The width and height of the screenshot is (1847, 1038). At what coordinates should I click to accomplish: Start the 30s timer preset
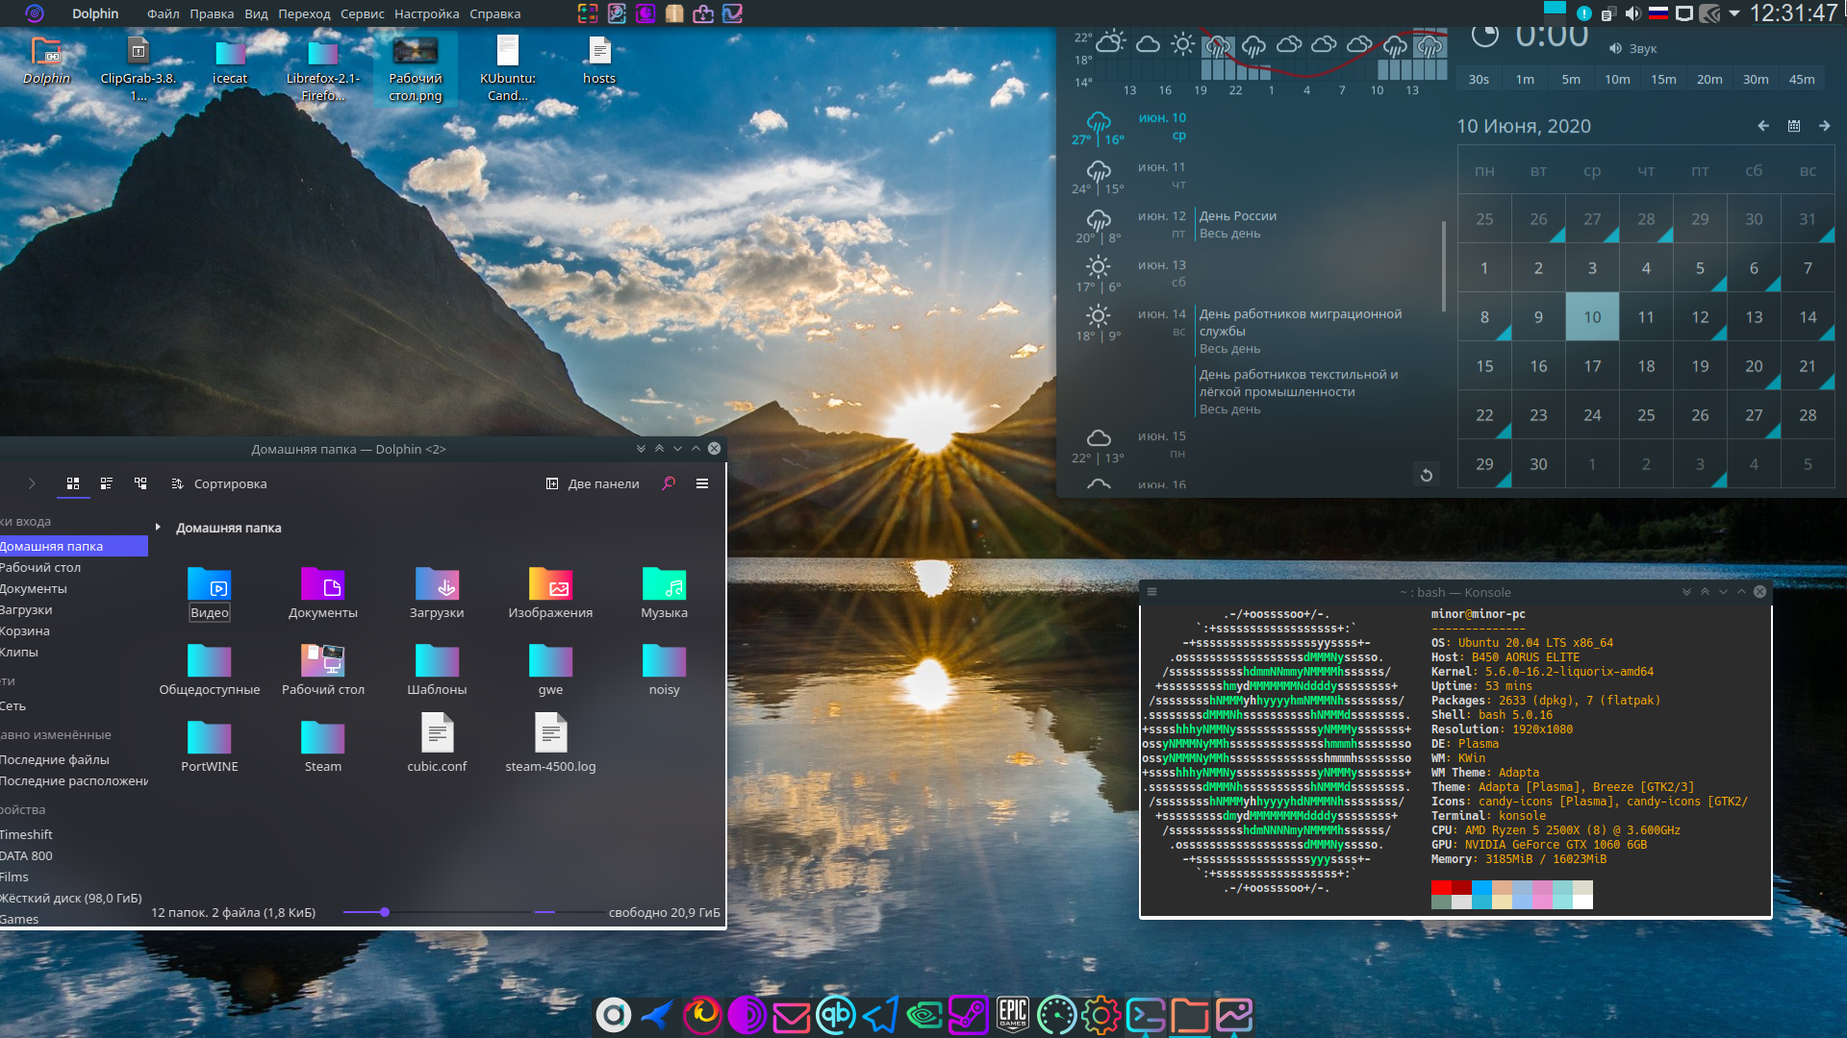1479,79
